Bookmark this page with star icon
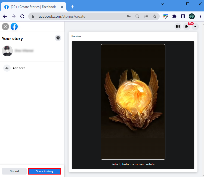The height and width of the screenshot is (177, 204). coord(155,16)
